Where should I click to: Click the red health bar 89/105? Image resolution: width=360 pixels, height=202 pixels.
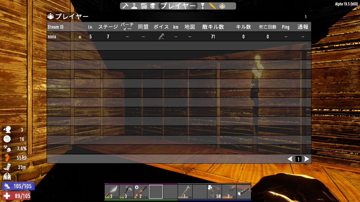pos(16,196)
